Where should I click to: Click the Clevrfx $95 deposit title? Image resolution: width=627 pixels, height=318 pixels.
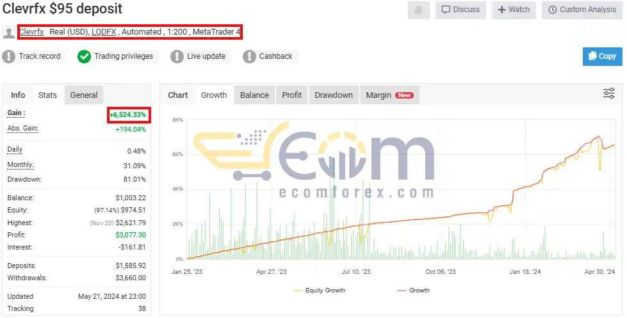tap(62, 8)
